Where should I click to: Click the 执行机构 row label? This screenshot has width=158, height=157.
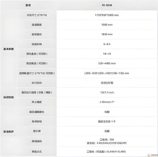(x=37, y=83)
